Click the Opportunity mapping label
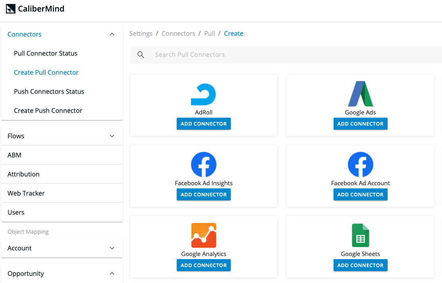This screenshot has width=442, height=283. (26, 274)
